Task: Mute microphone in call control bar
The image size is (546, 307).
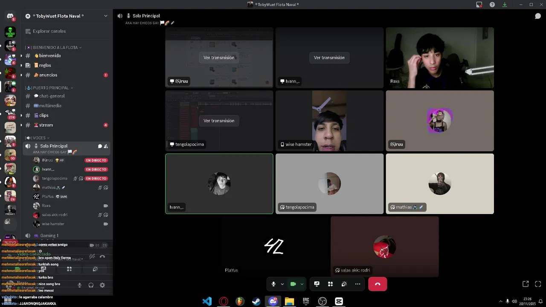Action: coord(273,284)
